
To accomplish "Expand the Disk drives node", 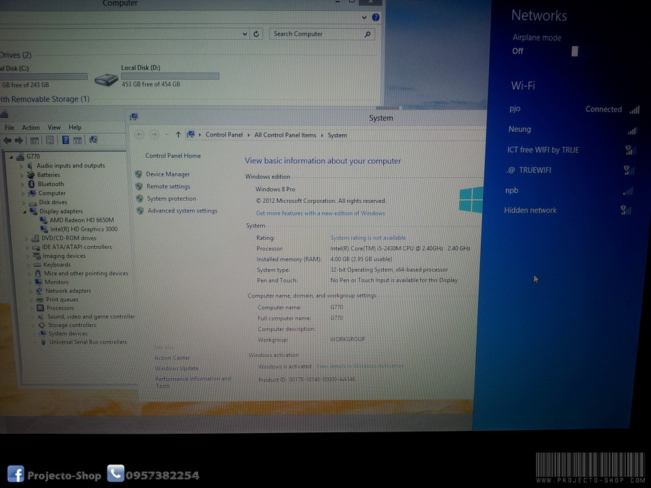I will pyautogui.click(x=24, y=202).
